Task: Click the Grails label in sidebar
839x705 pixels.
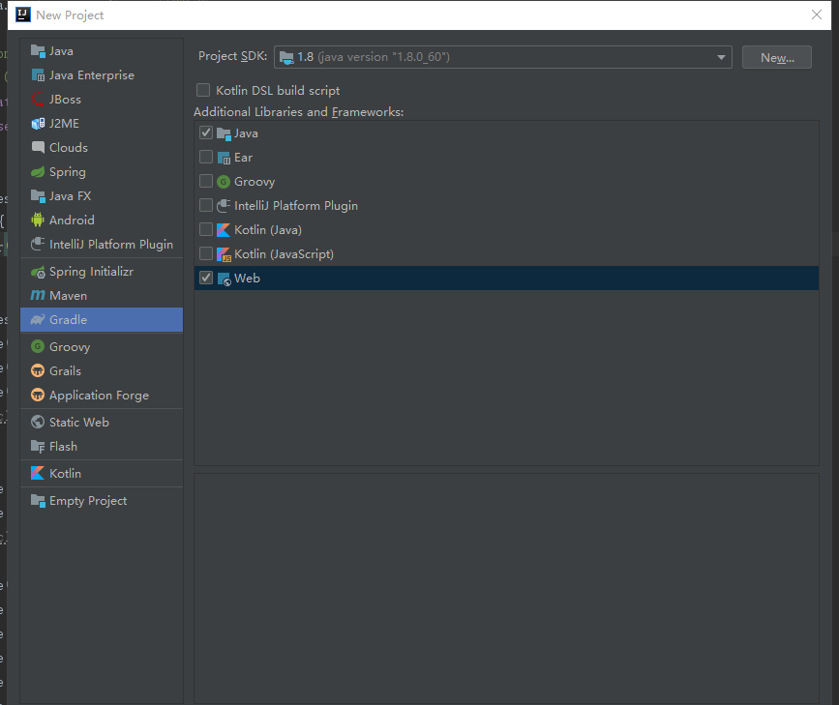Action: click(65, 371)
